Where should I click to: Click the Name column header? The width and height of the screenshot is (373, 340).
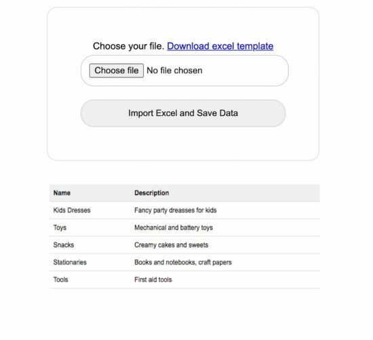coord(62,193)
